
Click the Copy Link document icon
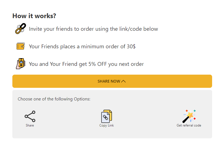coord(107,116)
